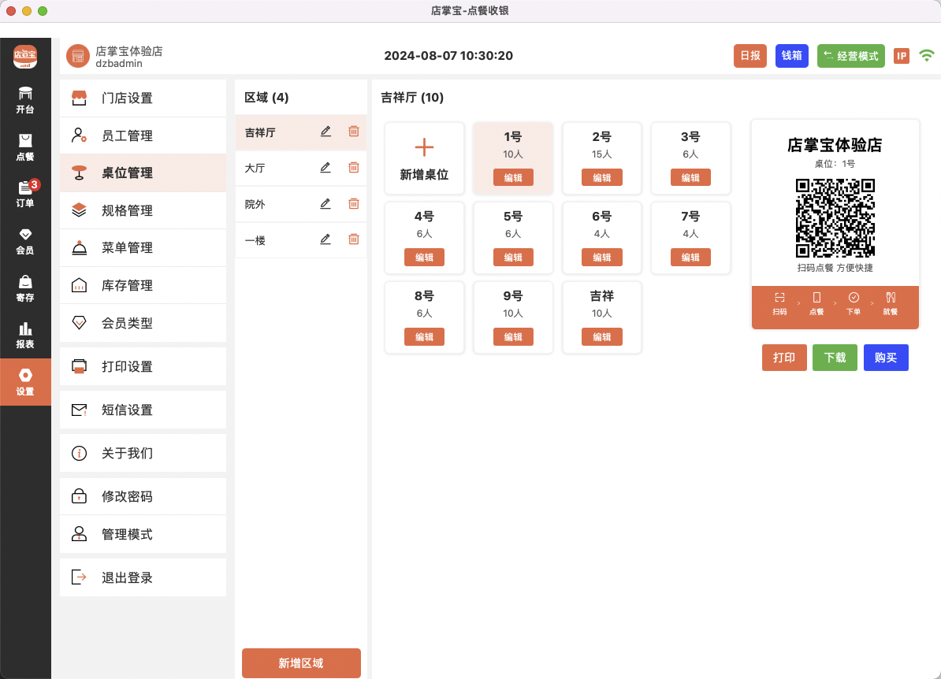Open 报表 reports icon

click(25, 336)
